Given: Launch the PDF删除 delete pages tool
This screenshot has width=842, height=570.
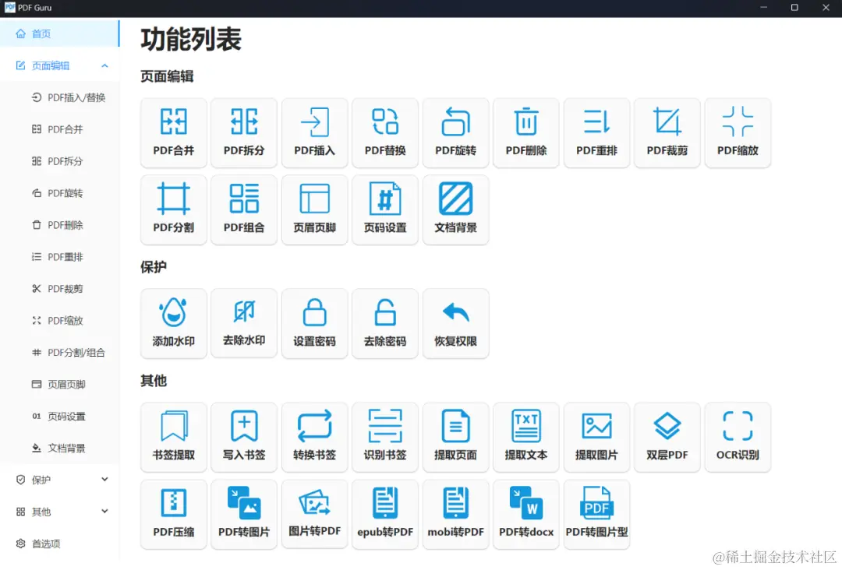Looking at the screenshot, I should click(x=525, y=132).
